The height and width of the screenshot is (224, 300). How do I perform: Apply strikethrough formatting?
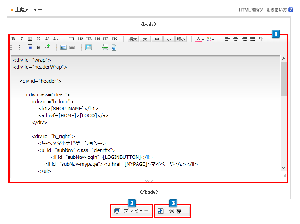[x=38, y=39]
